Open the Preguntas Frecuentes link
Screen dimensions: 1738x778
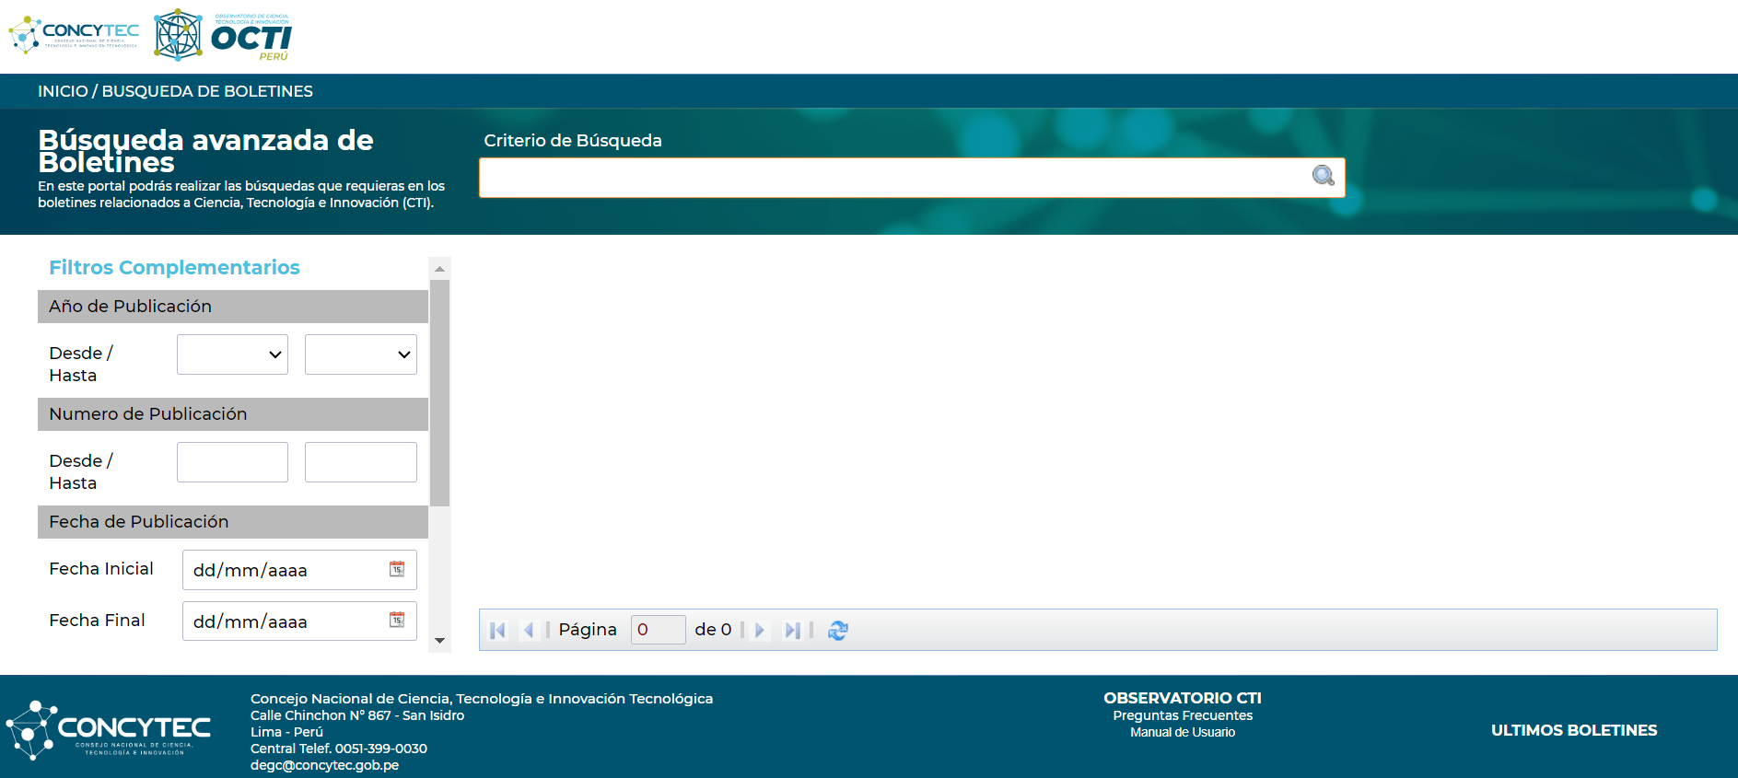1182,715
